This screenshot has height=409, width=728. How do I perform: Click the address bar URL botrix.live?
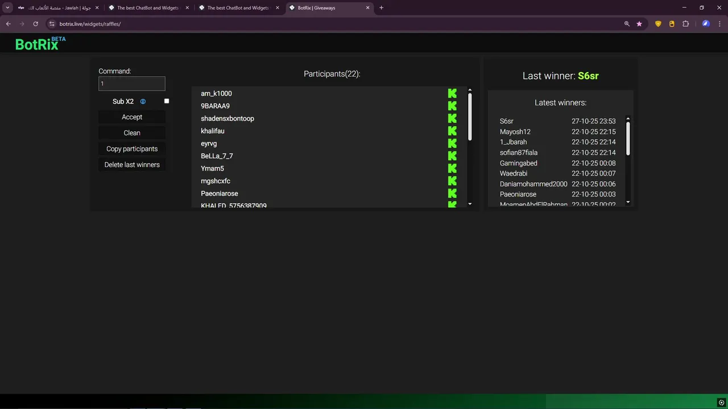[90, 24]
